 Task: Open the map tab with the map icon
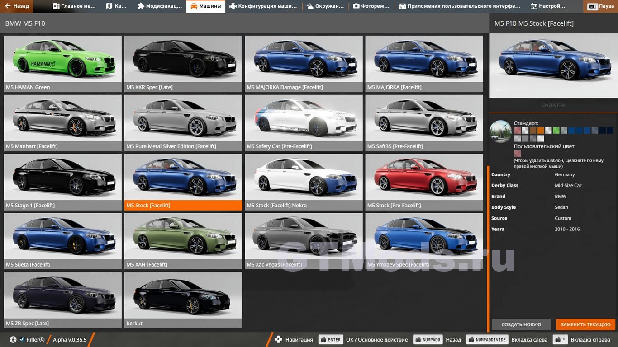[116, 6]
